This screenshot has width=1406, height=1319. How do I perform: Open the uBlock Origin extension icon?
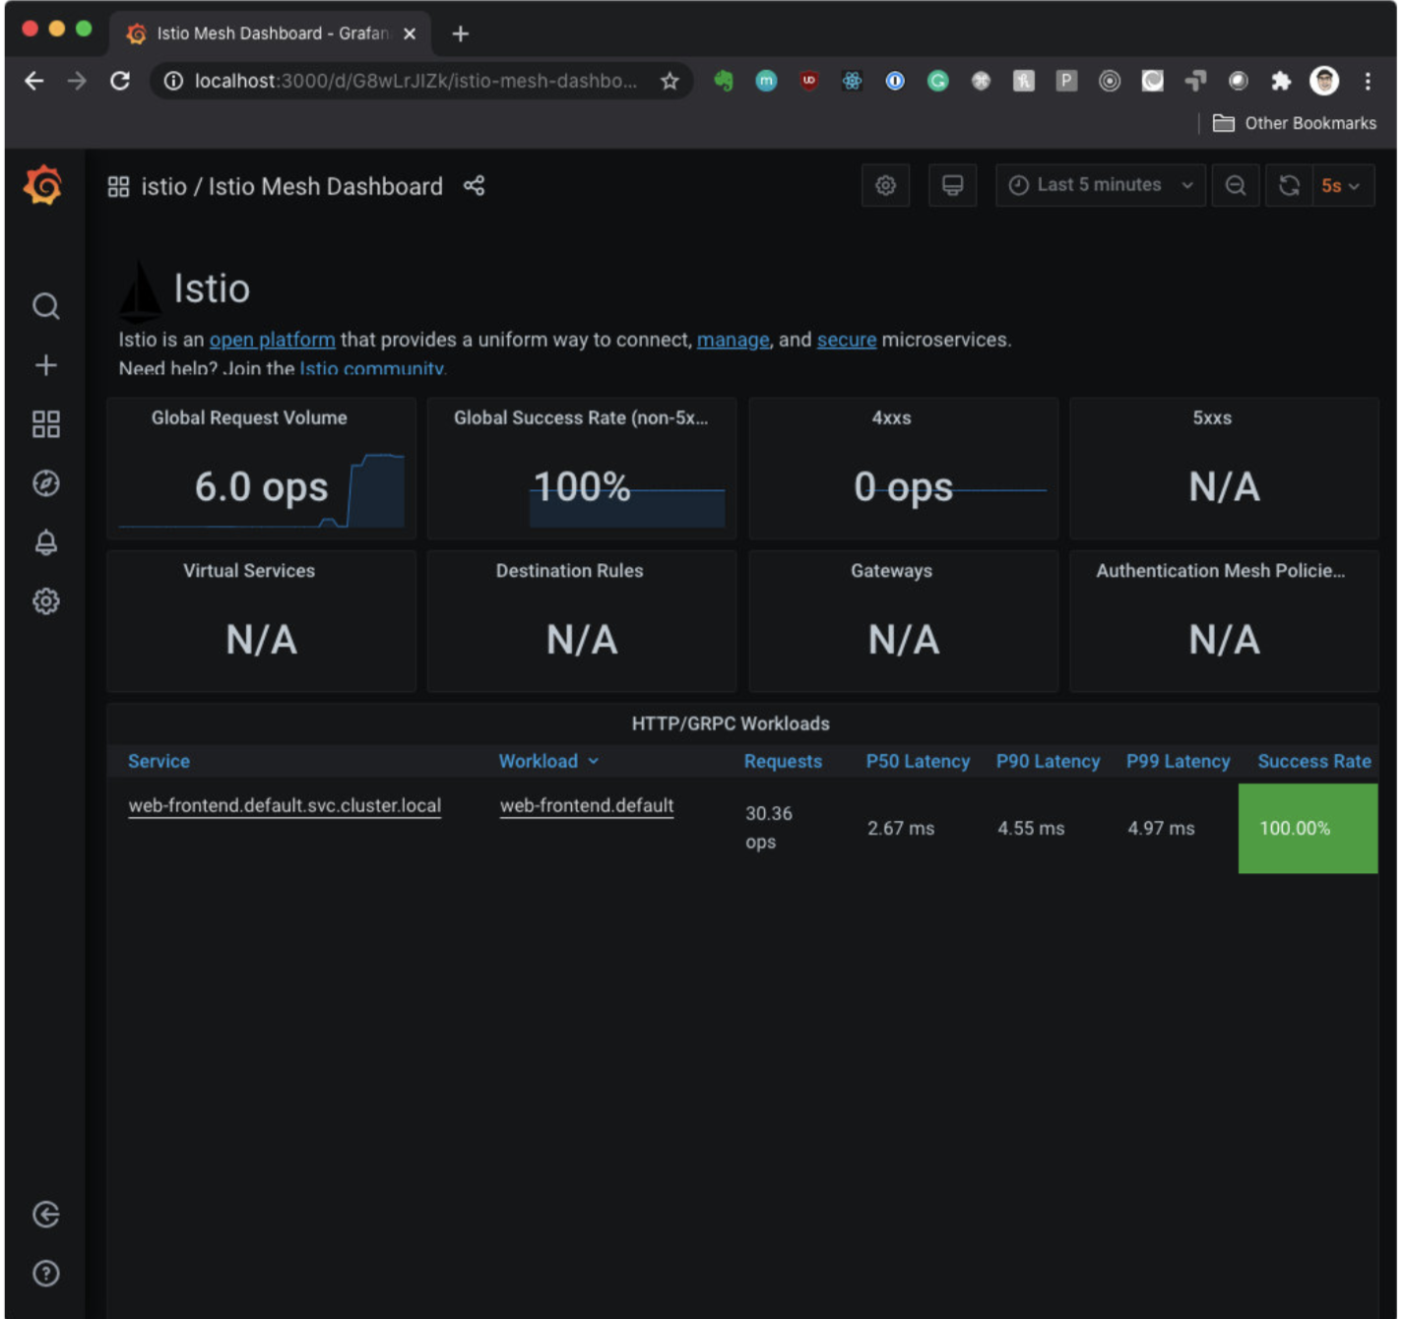(809, 81)
